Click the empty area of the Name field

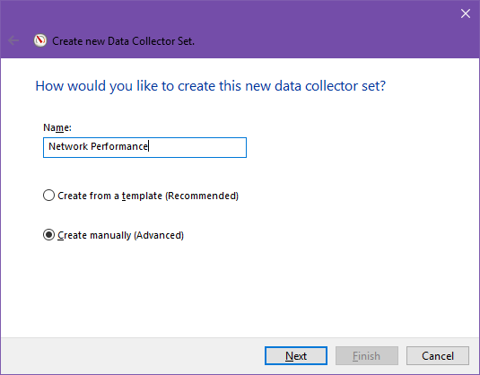coord(197,147)
